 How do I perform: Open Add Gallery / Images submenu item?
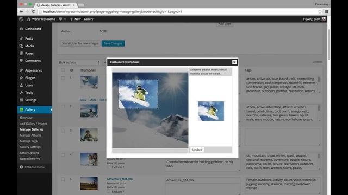(34, 123)
